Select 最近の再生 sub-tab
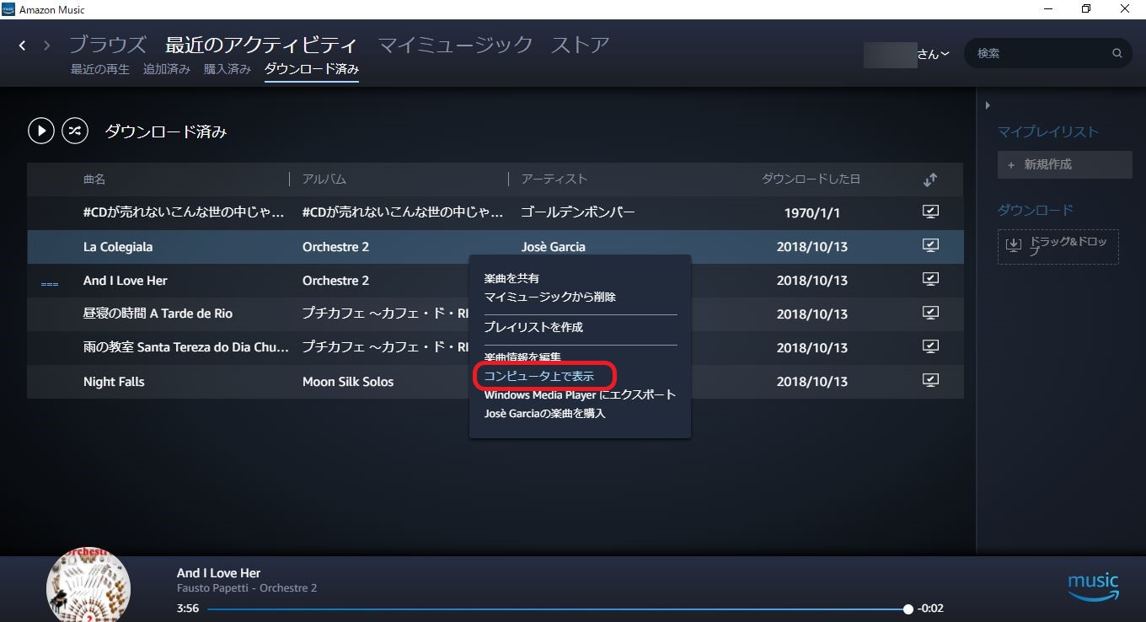 100,69
